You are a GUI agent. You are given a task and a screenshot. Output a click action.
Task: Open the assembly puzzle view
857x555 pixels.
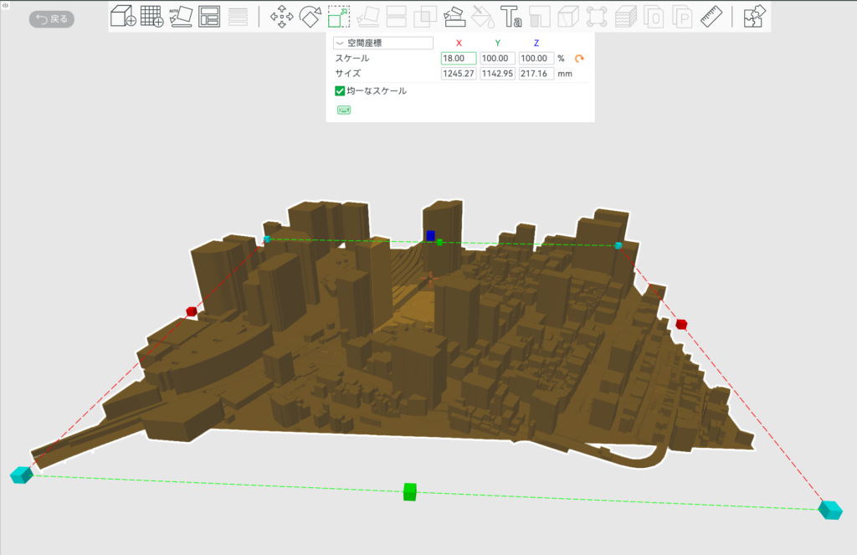tap(754, 17)
